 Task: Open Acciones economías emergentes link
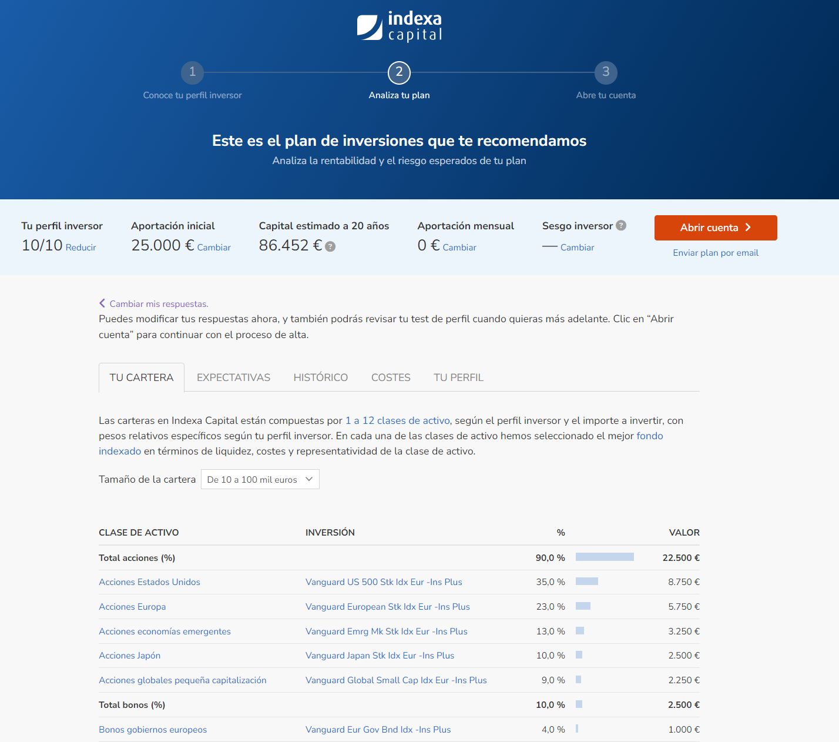pyautogui.click(x=165, y=631)
